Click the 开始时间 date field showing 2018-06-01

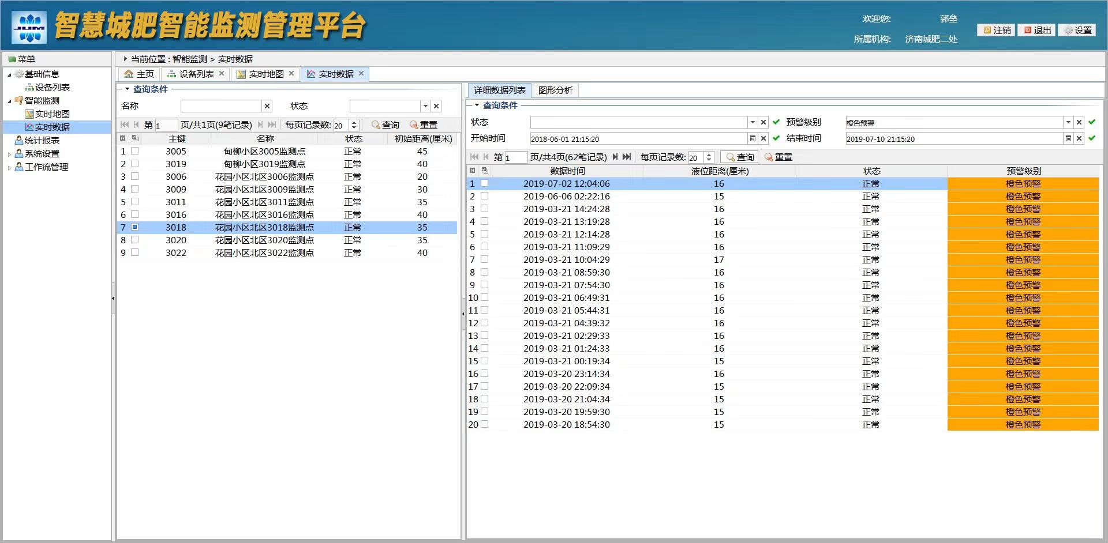(x=635, y=138)
